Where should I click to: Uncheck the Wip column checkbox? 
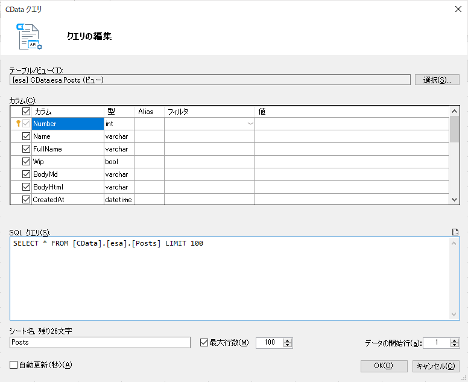26,162
